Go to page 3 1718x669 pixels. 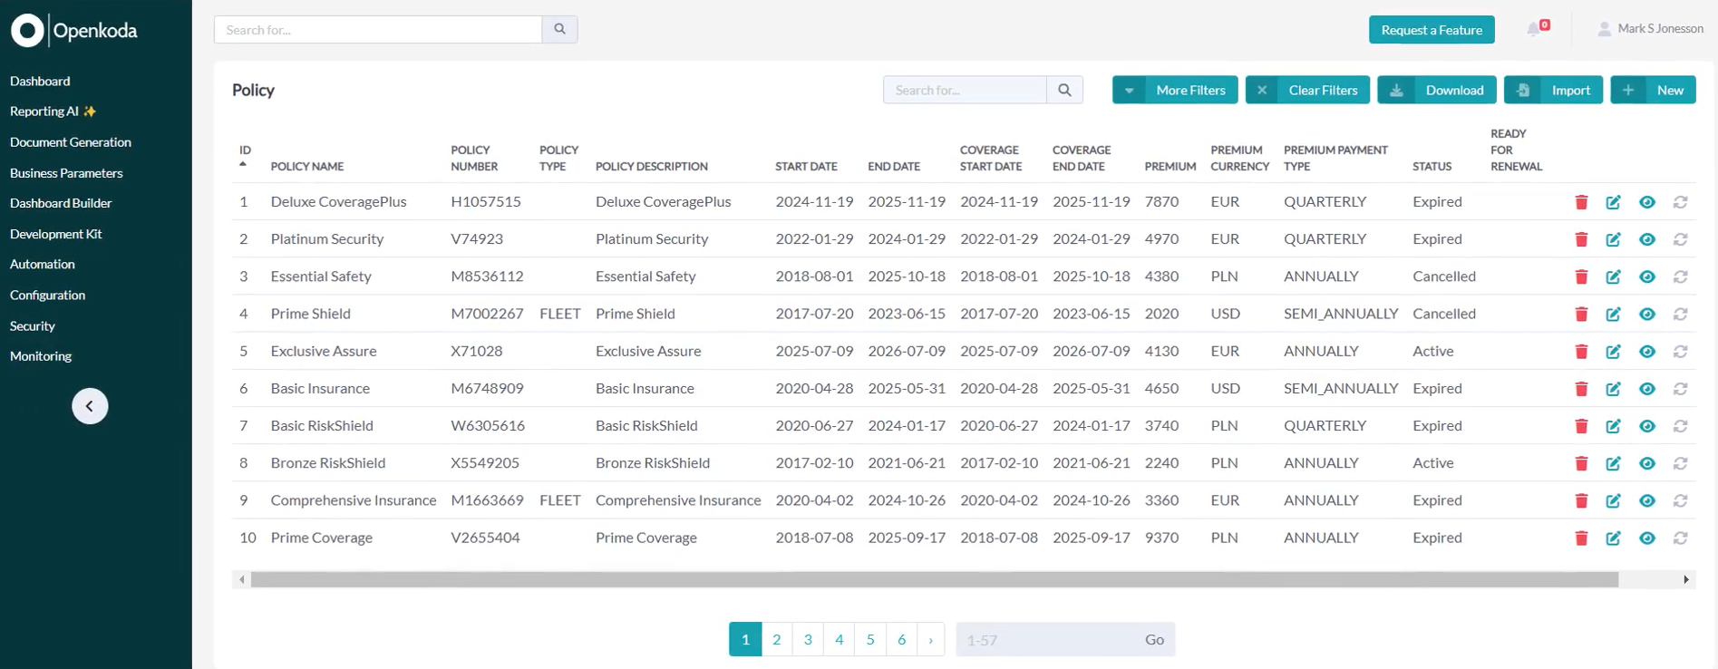click(808, 639)
